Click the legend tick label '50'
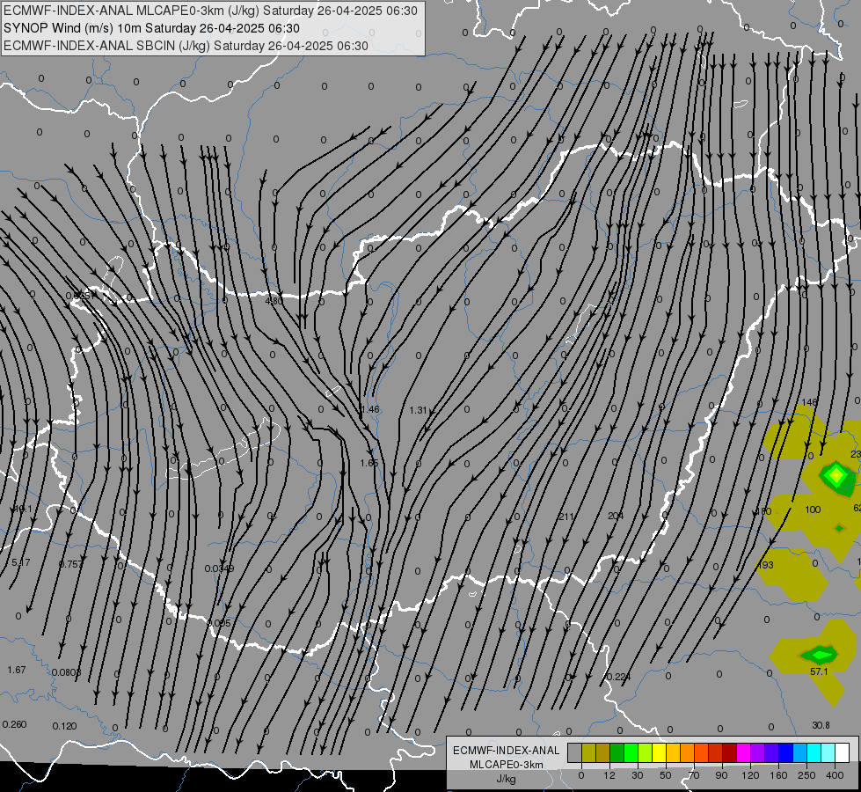Screen dimensions: 861x792 pos(665,775)
